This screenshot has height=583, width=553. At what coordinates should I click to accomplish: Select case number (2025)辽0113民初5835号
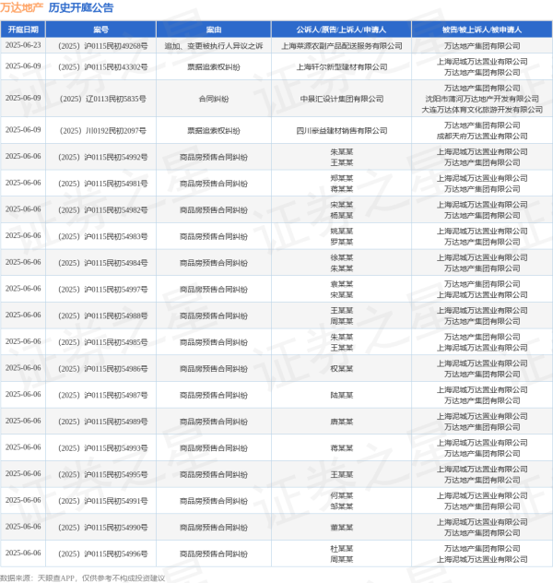click(103, 99)
